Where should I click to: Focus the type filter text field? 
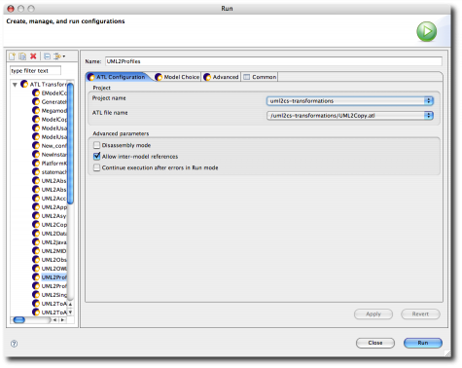35,70
